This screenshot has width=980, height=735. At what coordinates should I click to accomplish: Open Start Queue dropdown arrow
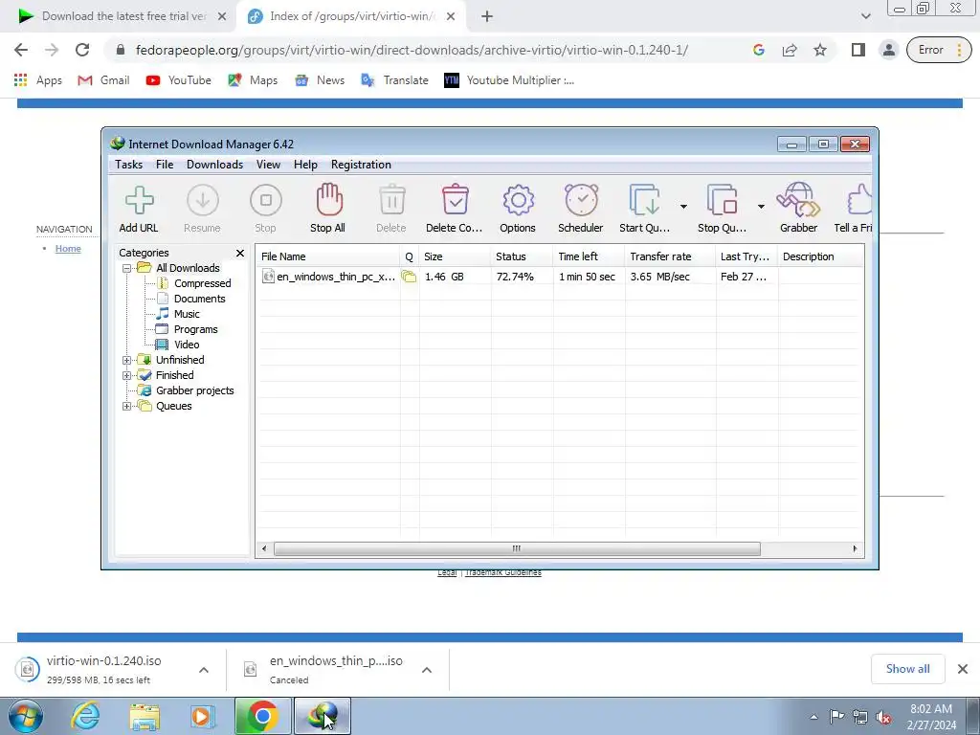pyautogui.click(x=683, y=207)
